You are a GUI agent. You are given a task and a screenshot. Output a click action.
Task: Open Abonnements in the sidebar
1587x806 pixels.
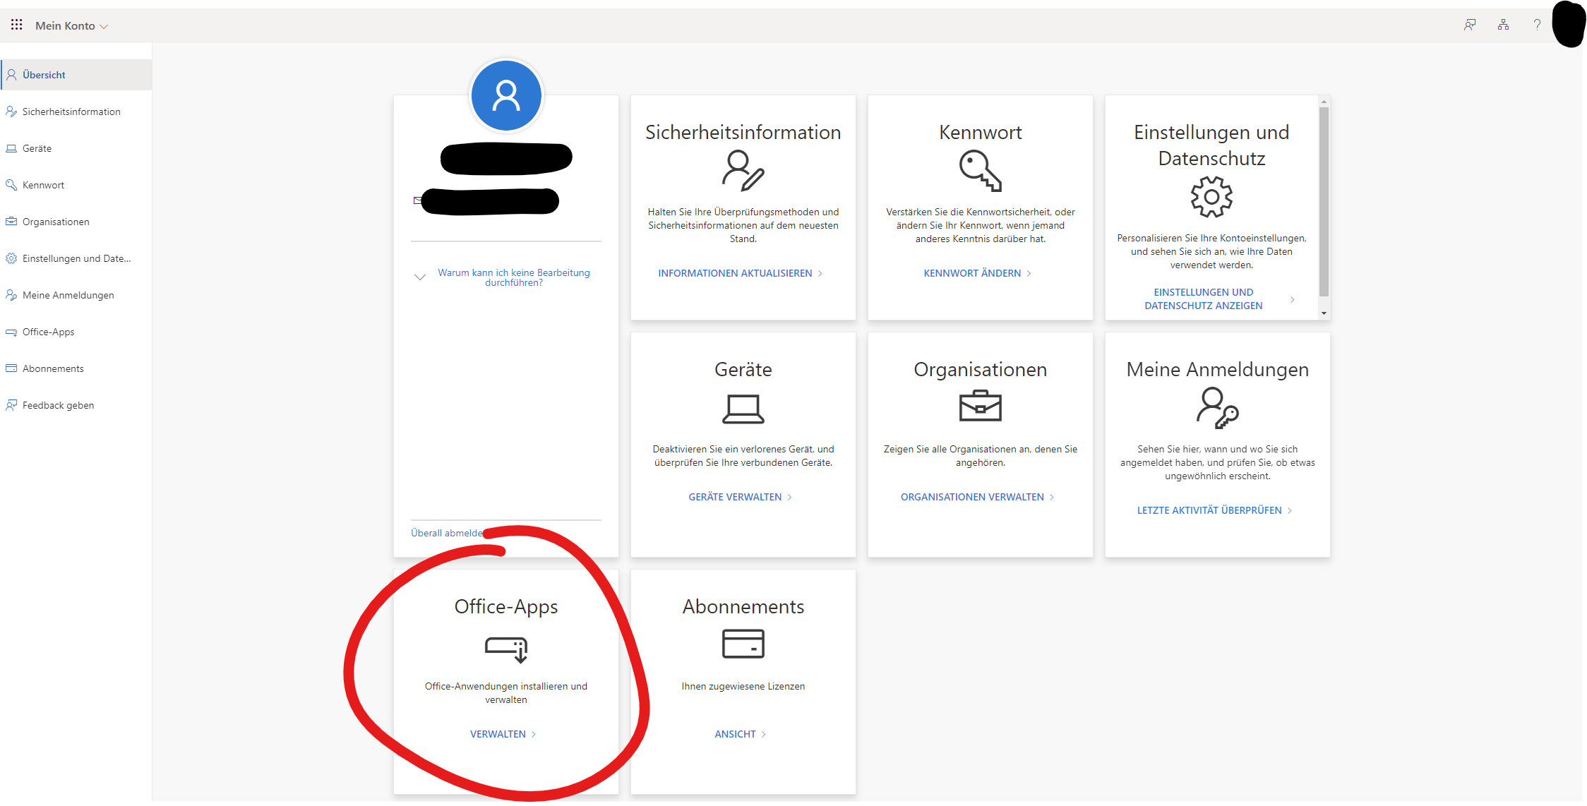tap(53, 368)
